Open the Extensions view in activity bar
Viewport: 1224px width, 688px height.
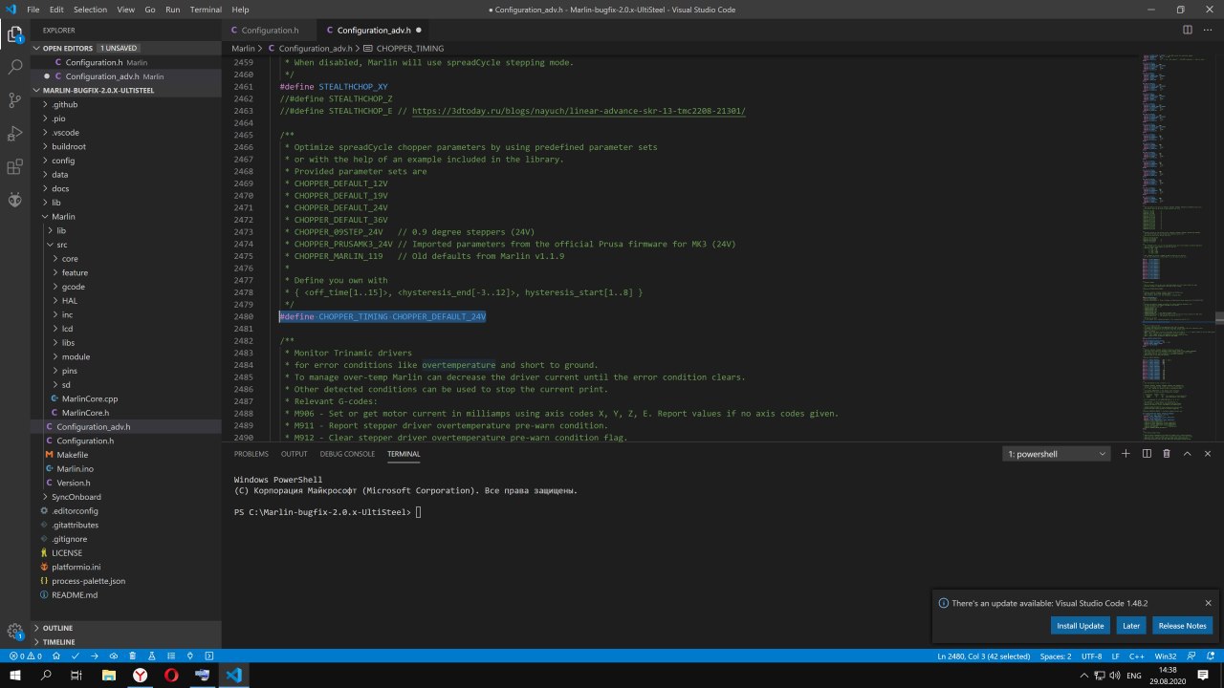click(x=15, y=167)
